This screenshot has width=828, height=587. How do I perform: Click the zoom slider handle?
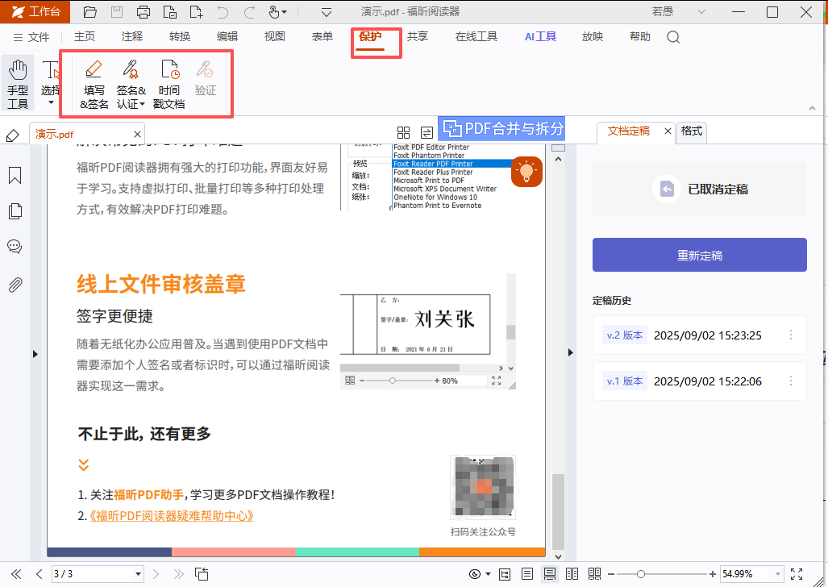[x=640, y=574]
